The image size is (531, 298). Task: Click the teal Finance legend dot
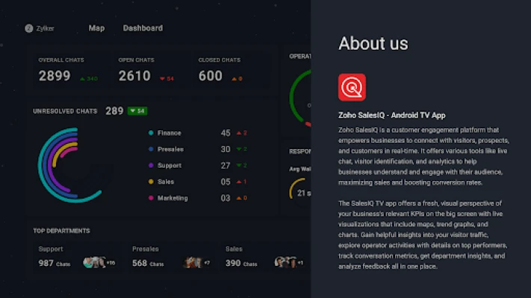(152, 133)
